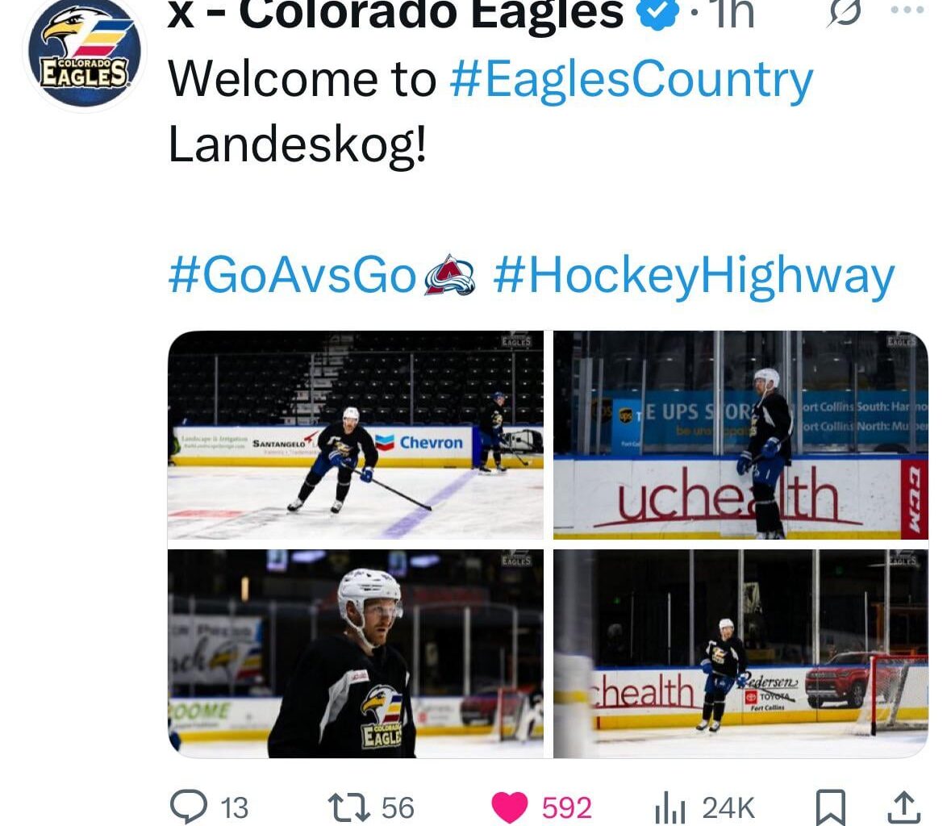The image size is (951, 826).
Task: View the uchealth boards photo
Action: 740,435
